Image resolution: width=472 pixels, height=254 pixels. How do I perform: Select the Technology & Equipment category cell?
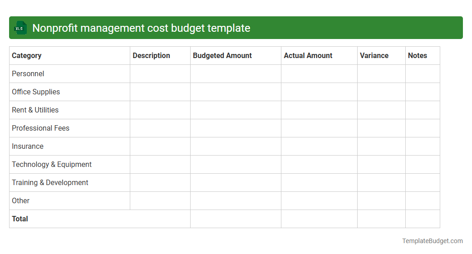(69, 164)
